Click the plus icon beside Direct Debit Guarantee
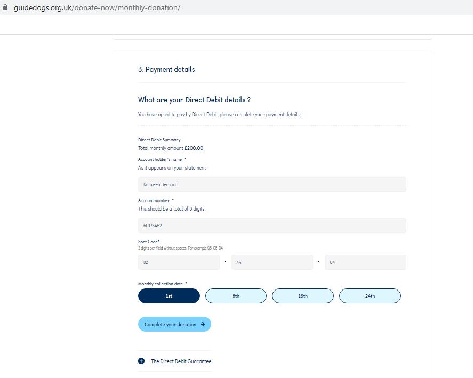This screenshot has width=473, height=378. pyautogui.click(x=141, y=361)
